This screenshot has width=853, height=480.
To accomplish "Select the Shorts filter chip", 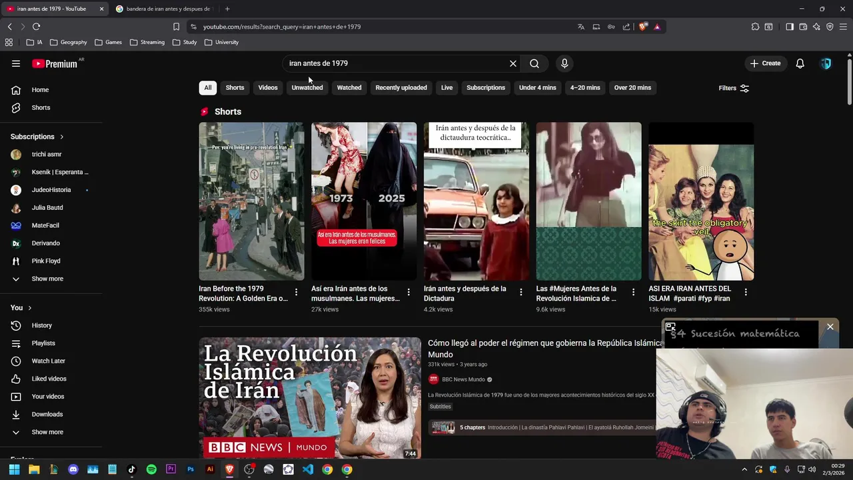I will [x=235, y=87].
